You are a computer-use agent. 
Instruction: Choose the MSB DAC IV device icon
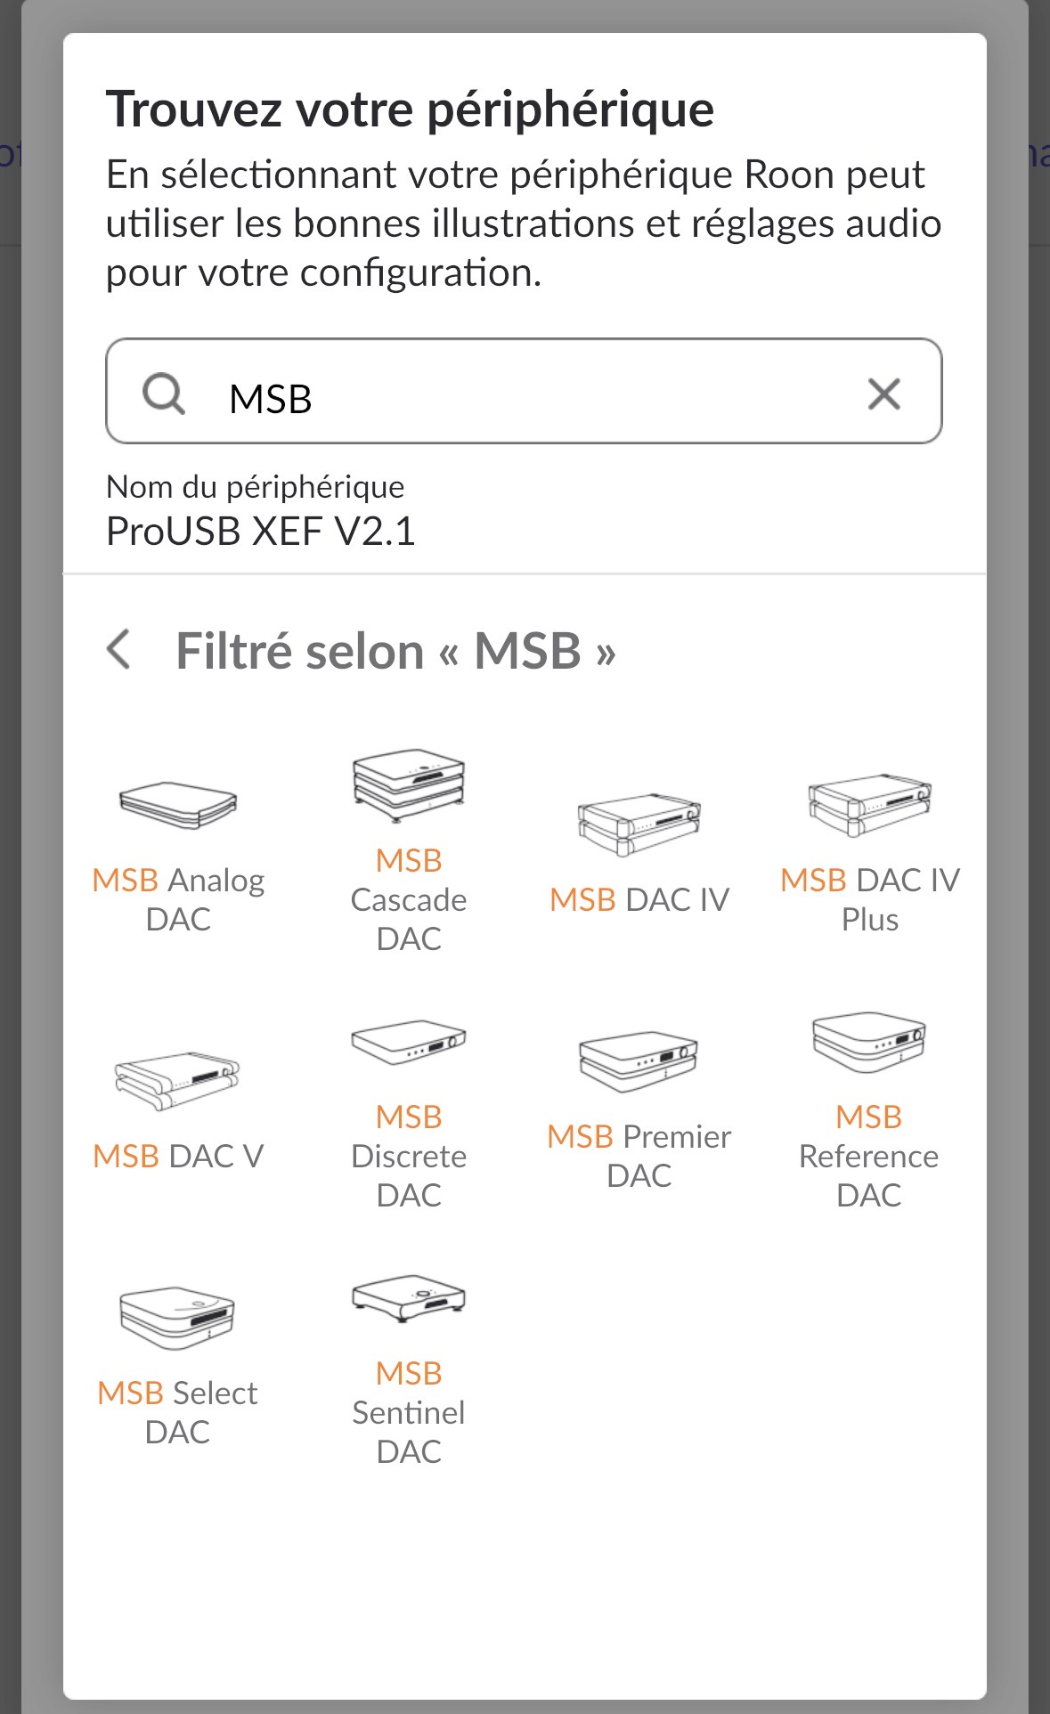(639, 824)
